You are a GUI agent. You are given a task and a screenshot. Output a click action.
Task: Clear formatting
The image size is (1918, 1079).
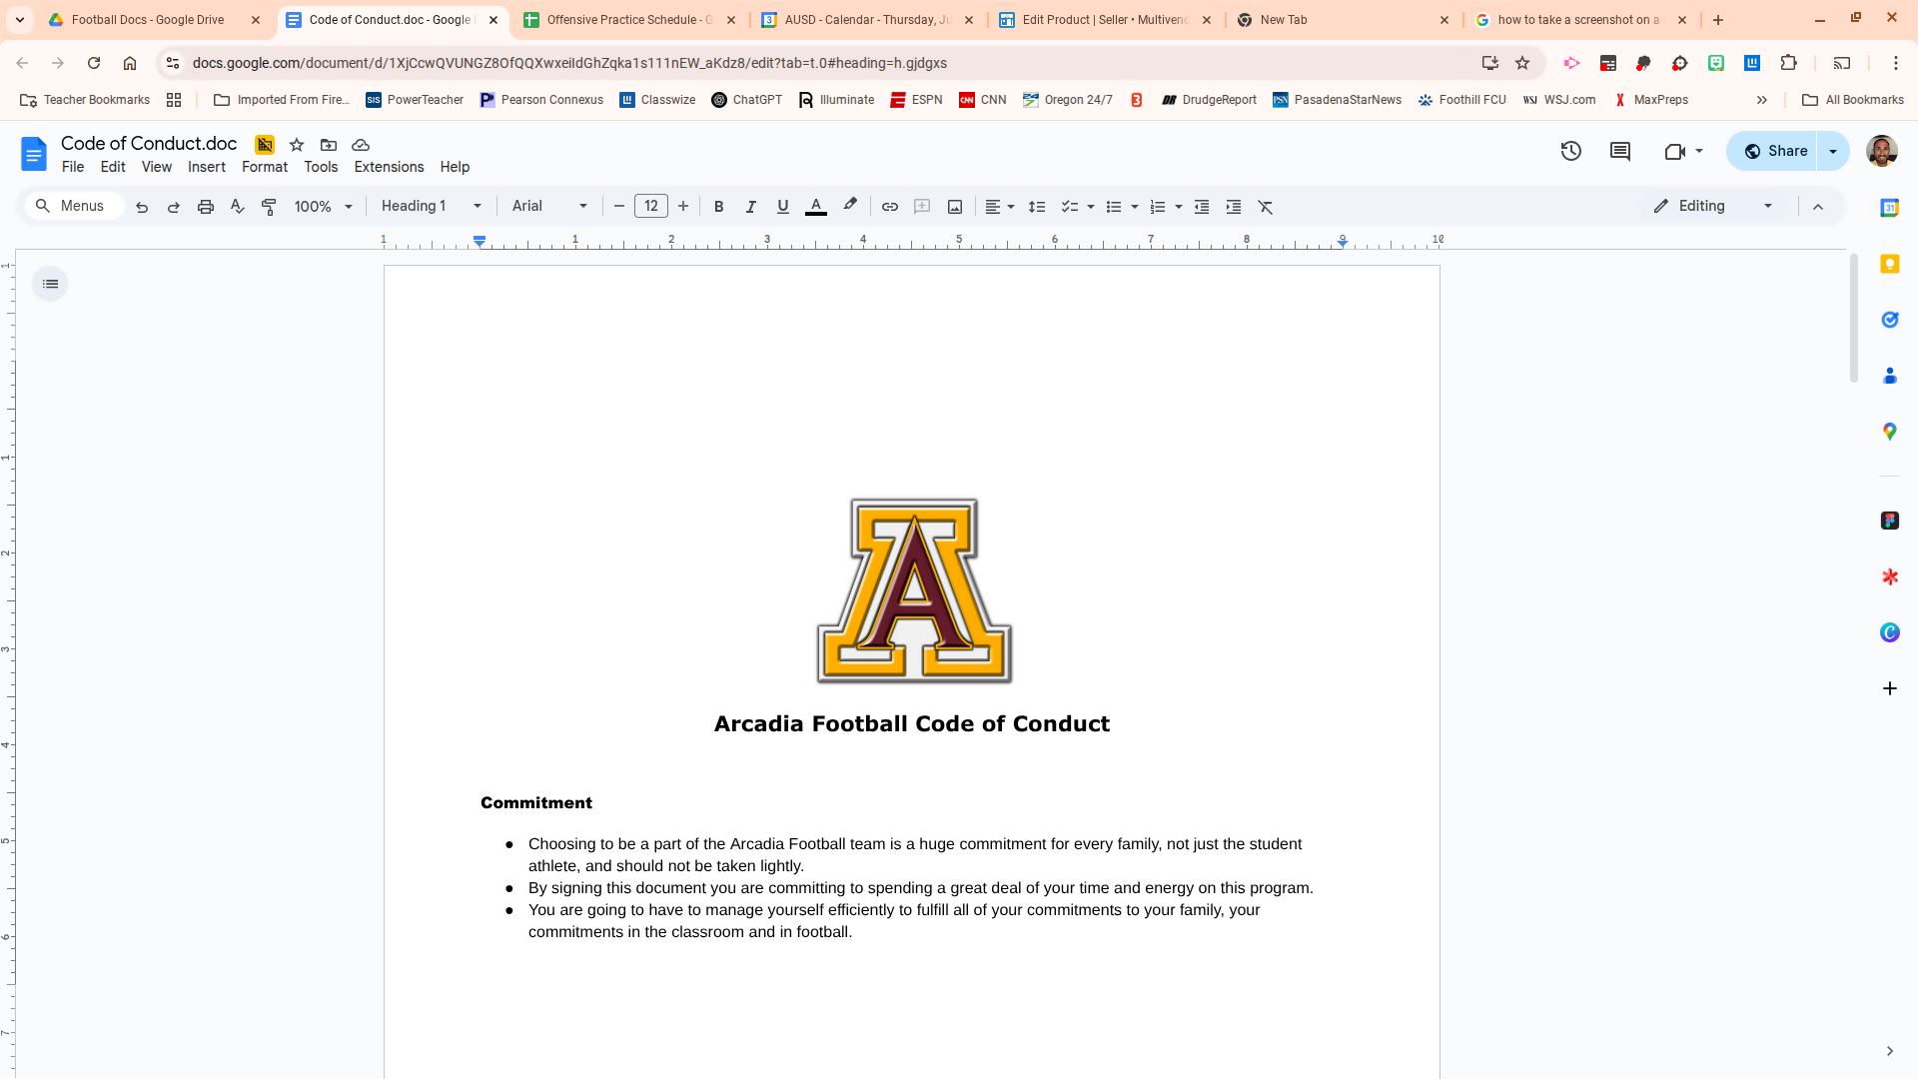coord(1266,207)
